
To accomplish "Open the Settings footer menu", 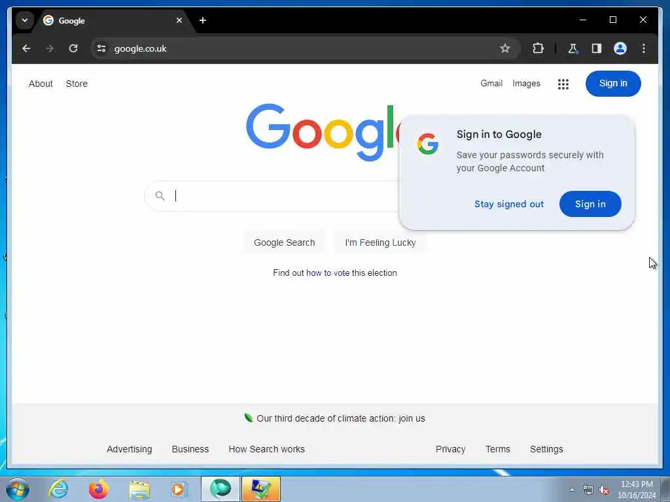I will tap(546, 449).
